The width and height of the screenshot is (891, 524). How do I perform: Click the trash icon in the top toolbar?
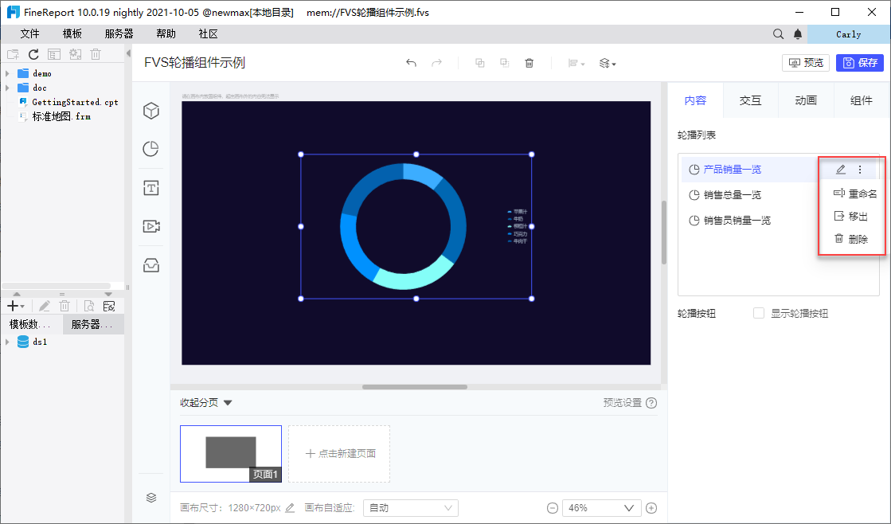click(529, 63)
